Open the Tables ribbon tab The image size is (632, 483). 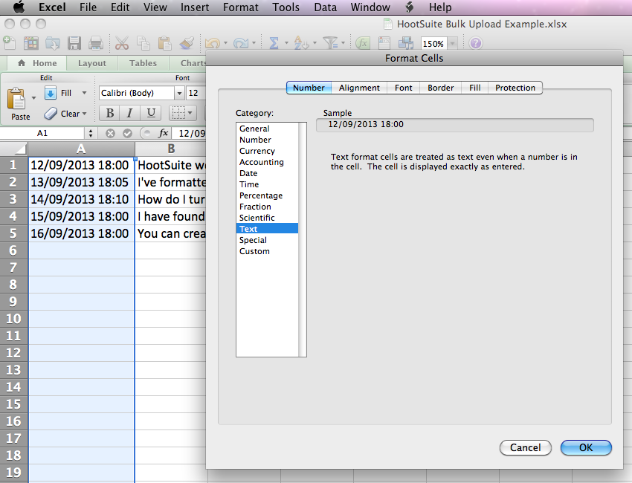coord(143,63)
